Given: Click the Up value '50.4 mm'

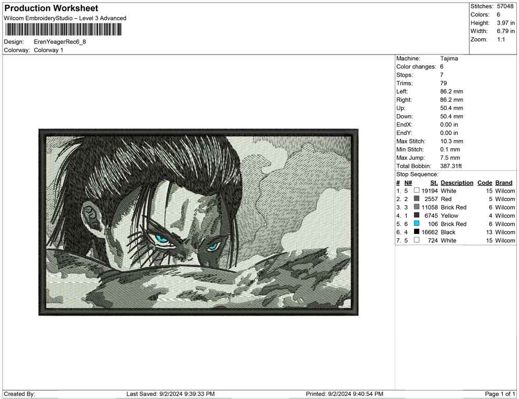Looking at the screenshot, I should 452,108.
